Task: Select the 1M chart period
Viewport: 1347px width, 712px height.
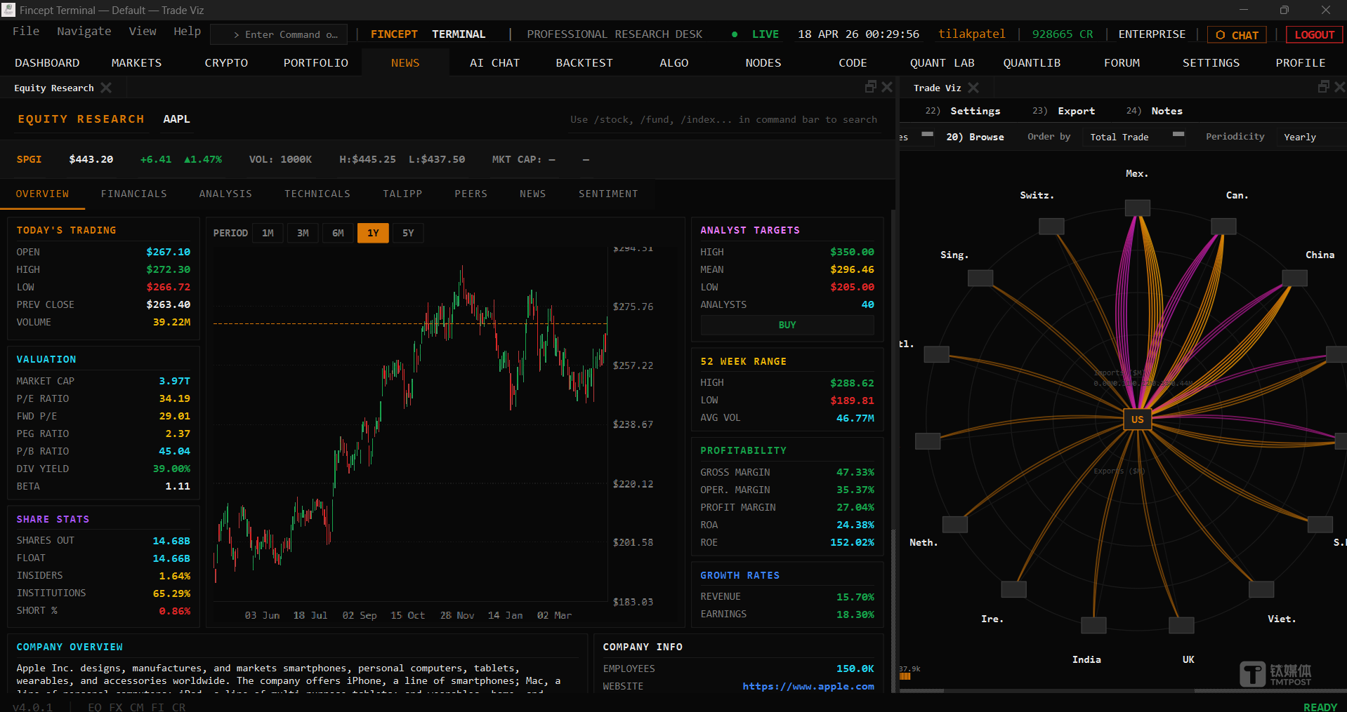Action: (x=268, y=233)
